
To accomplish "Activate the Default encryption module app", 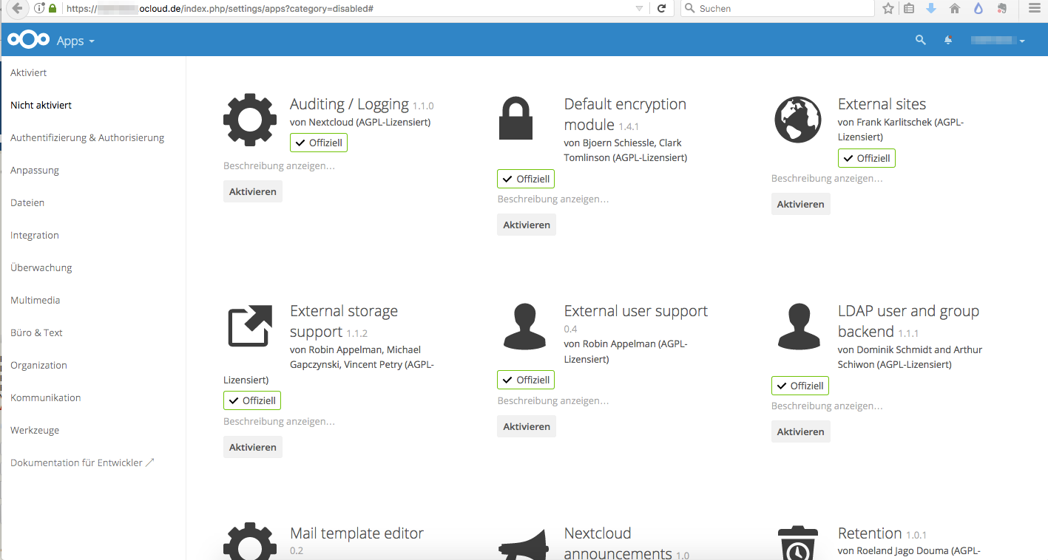I will [x=527, y=225].
